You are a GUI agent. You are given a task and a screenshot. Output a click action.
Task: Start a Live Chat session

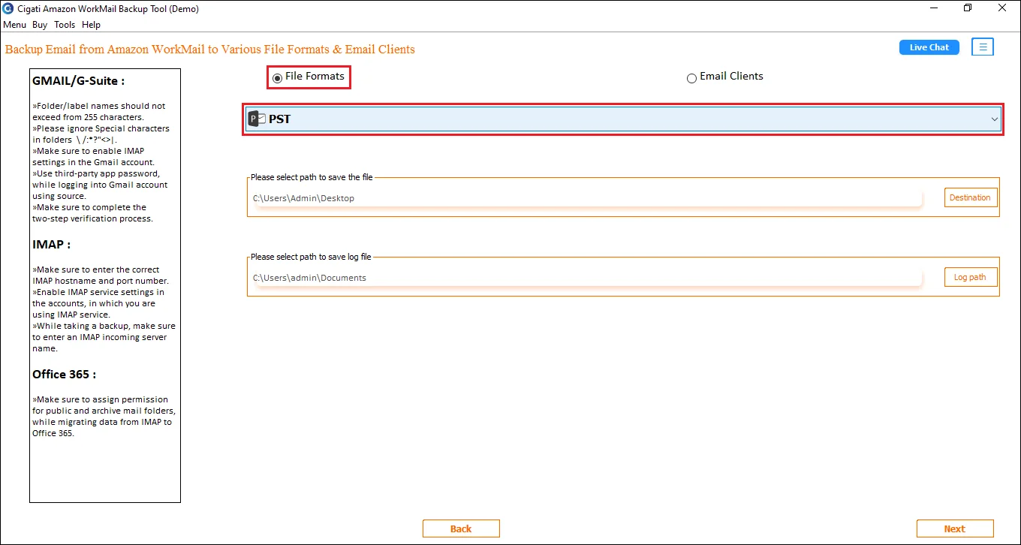[x=929, y=47]
